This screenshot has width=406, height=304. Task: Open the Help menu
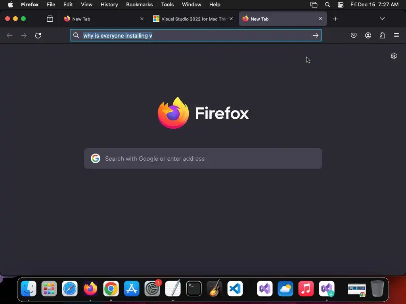[x=214, y=4]
